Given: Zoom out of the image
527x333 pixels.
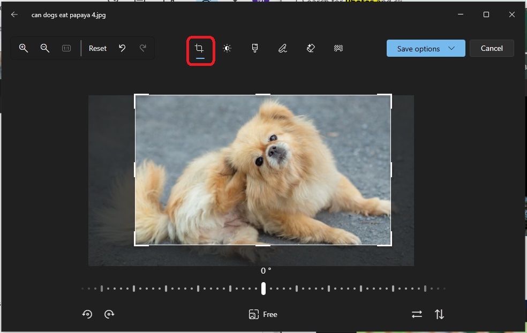Looking at the screenshot, I should [x=44, y=48].
